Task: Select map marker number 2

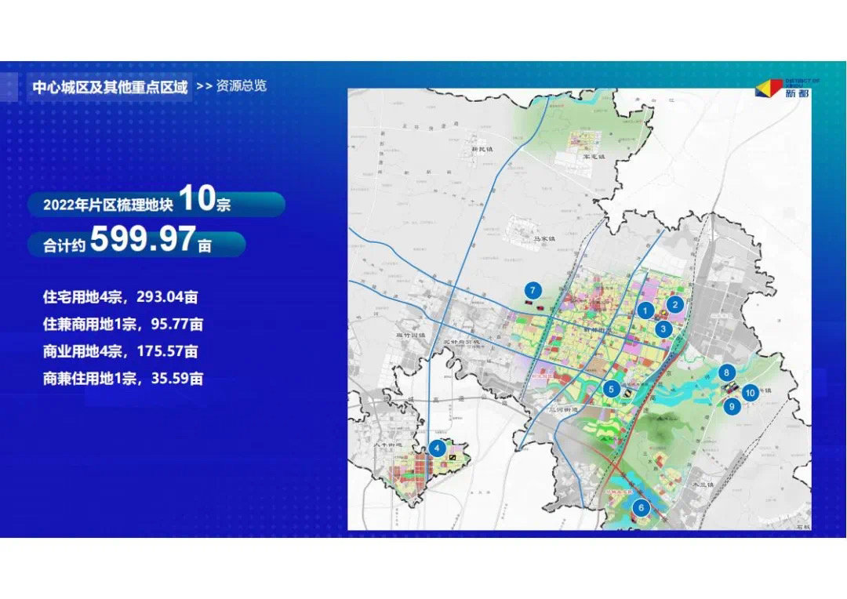Action: click(675, 305)
